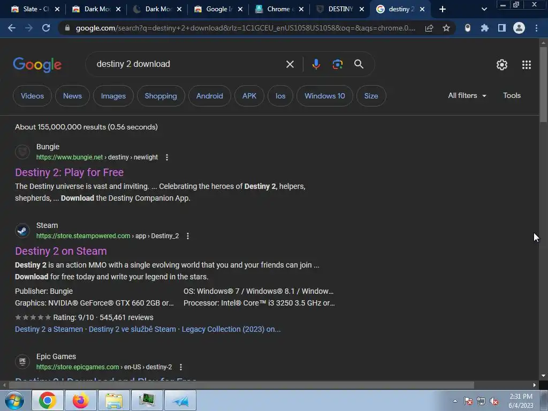Open a new browser tab

click(x=443, y=9)
